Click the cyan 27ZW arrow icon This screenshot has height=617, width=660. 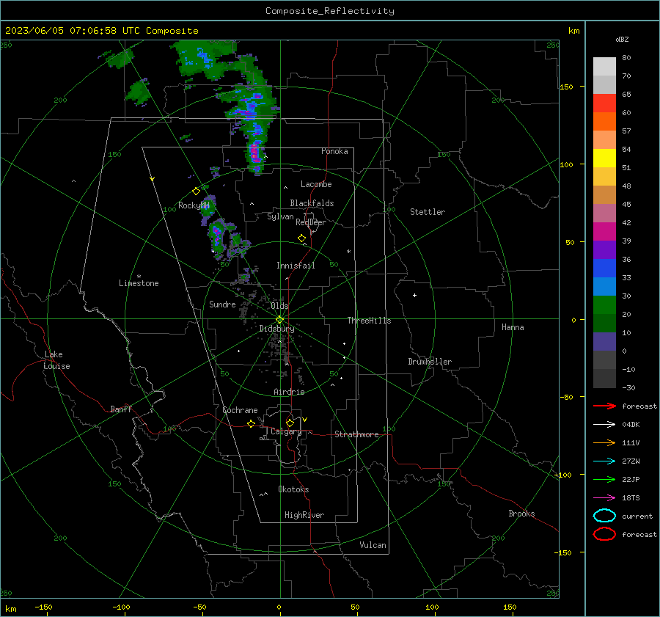pos(604,461)
